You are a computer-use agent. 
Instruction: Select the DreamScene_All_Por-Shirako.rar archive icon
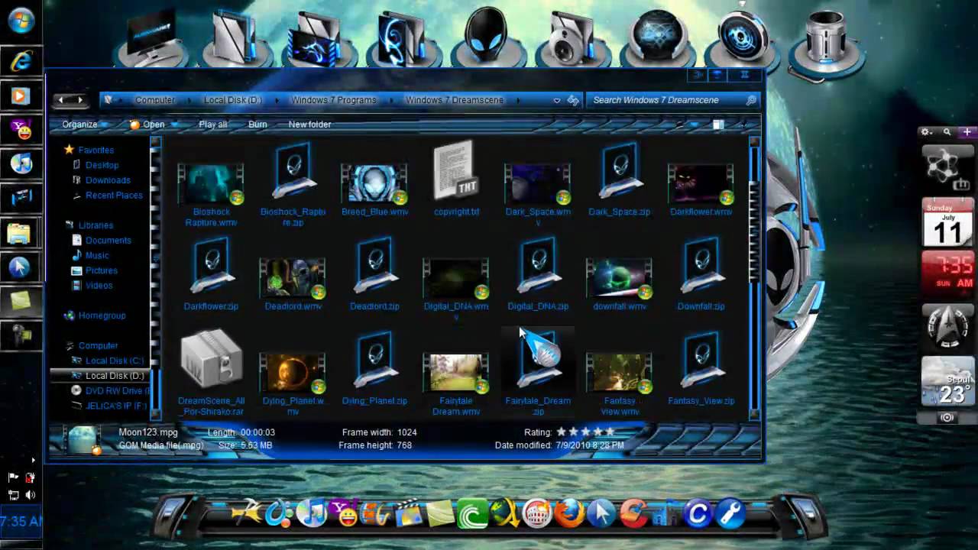(212, 359)
